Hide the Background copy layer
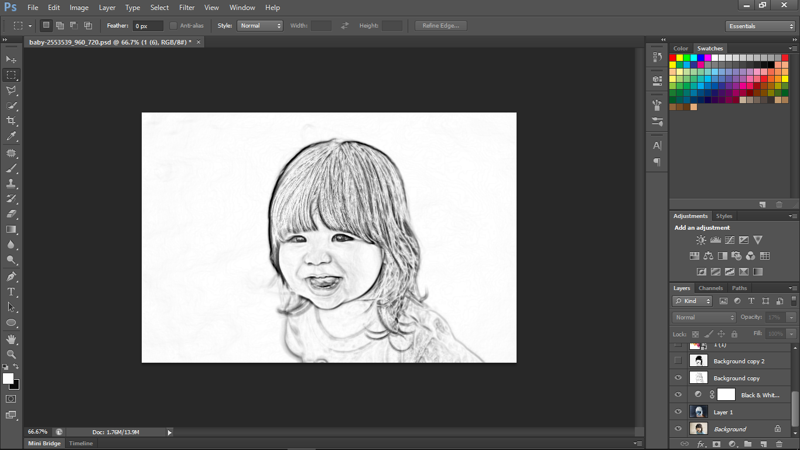Screen dimensions: 800x450 678,378
